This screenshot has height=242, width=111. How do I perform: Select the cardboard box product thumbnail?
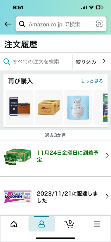point(49,108)
